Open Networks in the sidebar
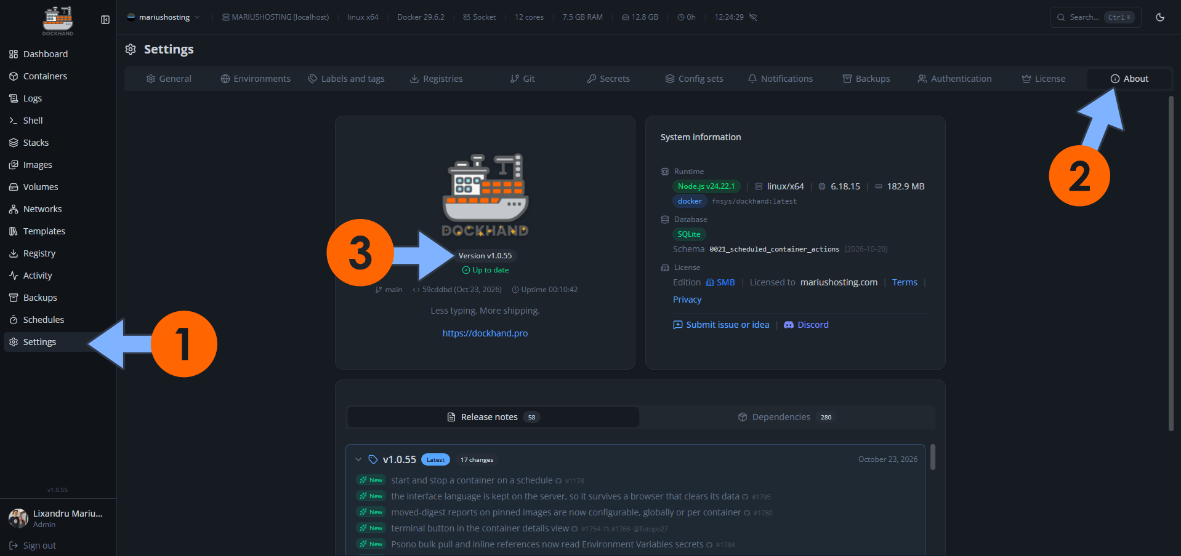 (x=58, y=209)
